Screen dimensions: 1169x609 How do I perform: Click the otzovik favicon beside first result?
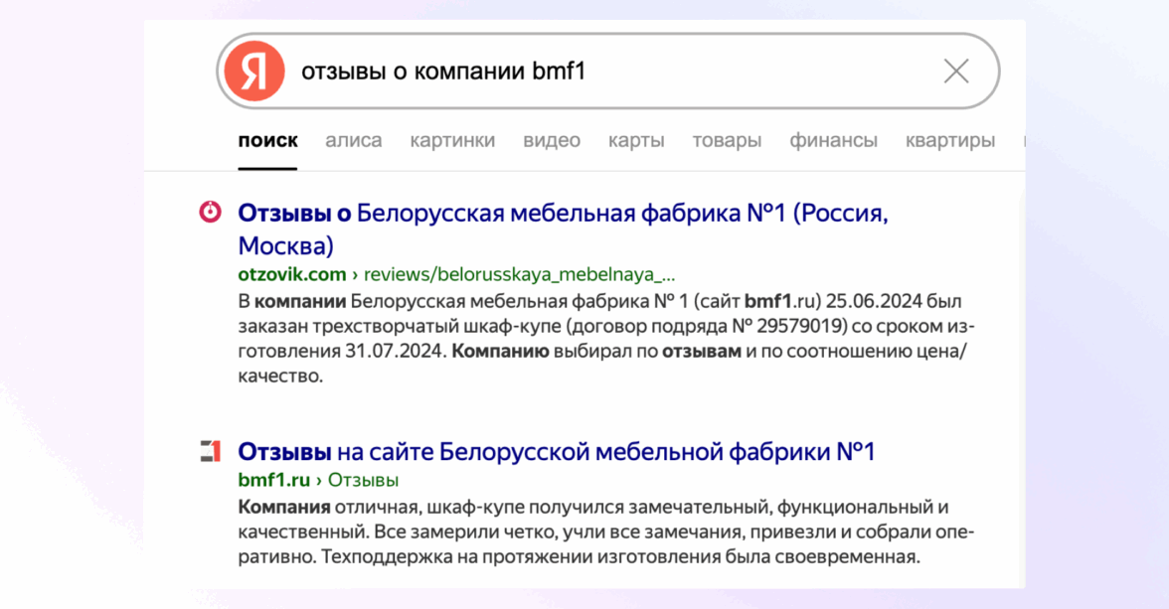coord(211,212)
